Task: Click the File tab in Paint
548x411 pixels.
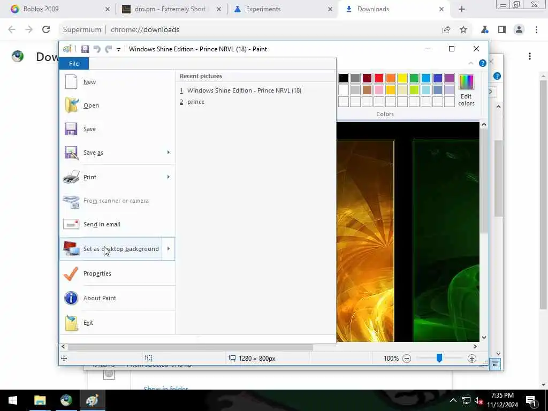Action: (x=74, y=64)
